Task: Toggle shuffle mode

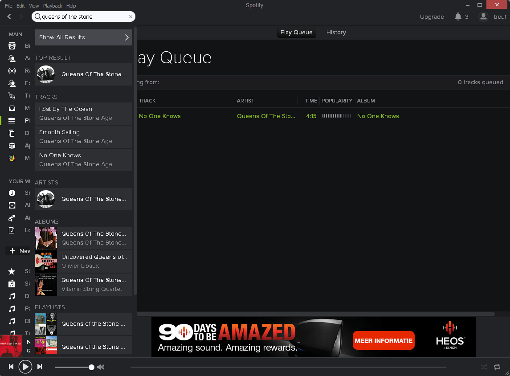Action: [484, 367]
